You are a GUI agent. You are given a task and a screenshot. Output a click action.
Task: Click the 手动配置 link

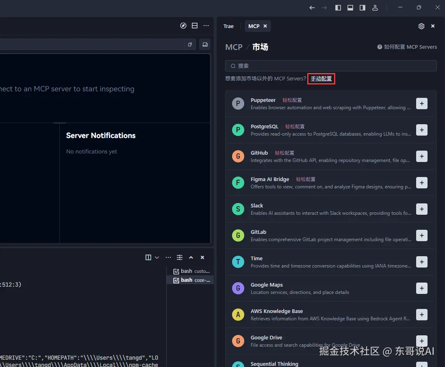pos(321,79)
